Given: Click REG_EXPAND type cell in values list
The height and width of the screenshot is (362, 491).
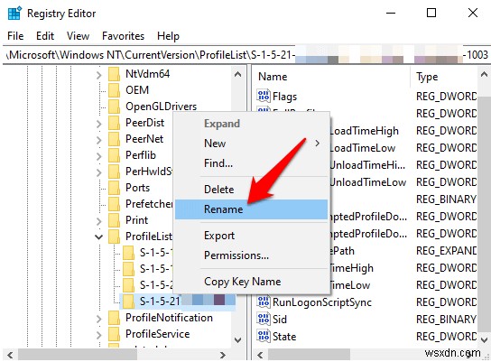Looking at the screenshot, I should pyautogui.click(x=446, y=251).
